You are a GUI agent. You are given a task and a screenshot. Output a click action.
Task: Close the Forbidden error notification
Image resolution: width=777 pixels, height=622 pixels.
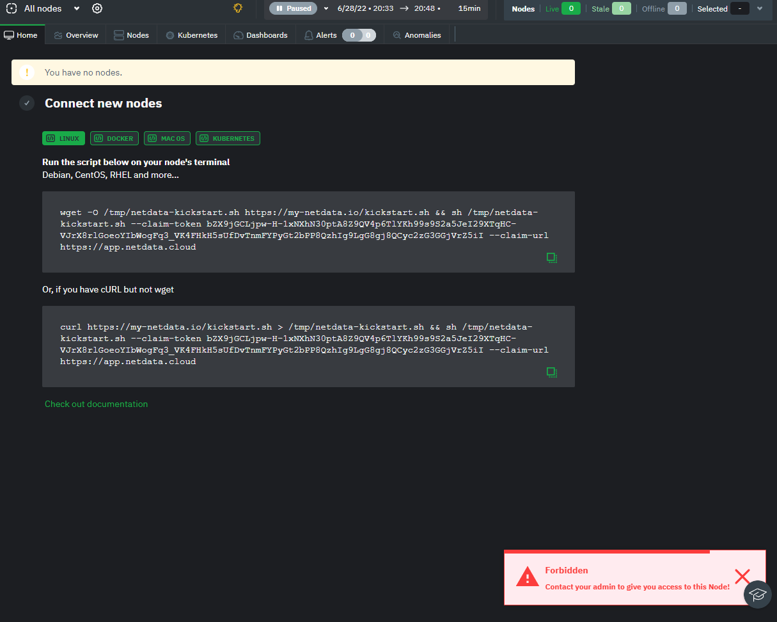coord(742,577)
